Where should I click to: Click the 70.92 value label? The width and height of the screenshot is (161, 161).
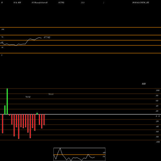coord(28,97)
